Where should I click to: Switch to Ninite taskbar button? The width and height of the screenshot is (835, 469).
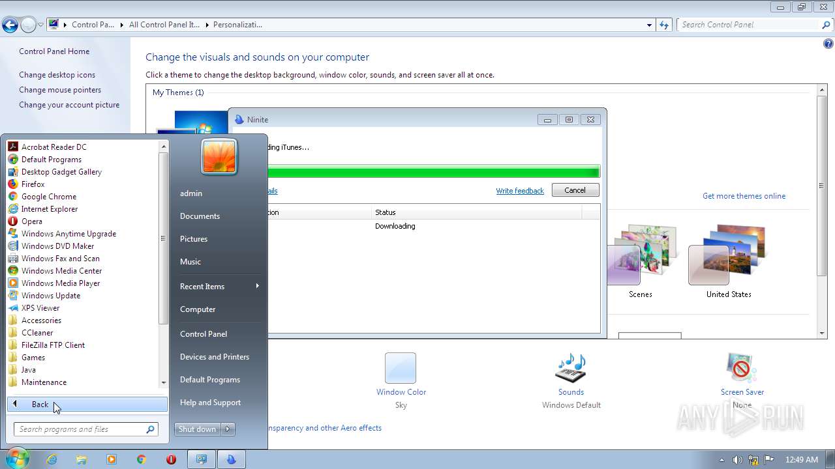(x=231, y=459)
